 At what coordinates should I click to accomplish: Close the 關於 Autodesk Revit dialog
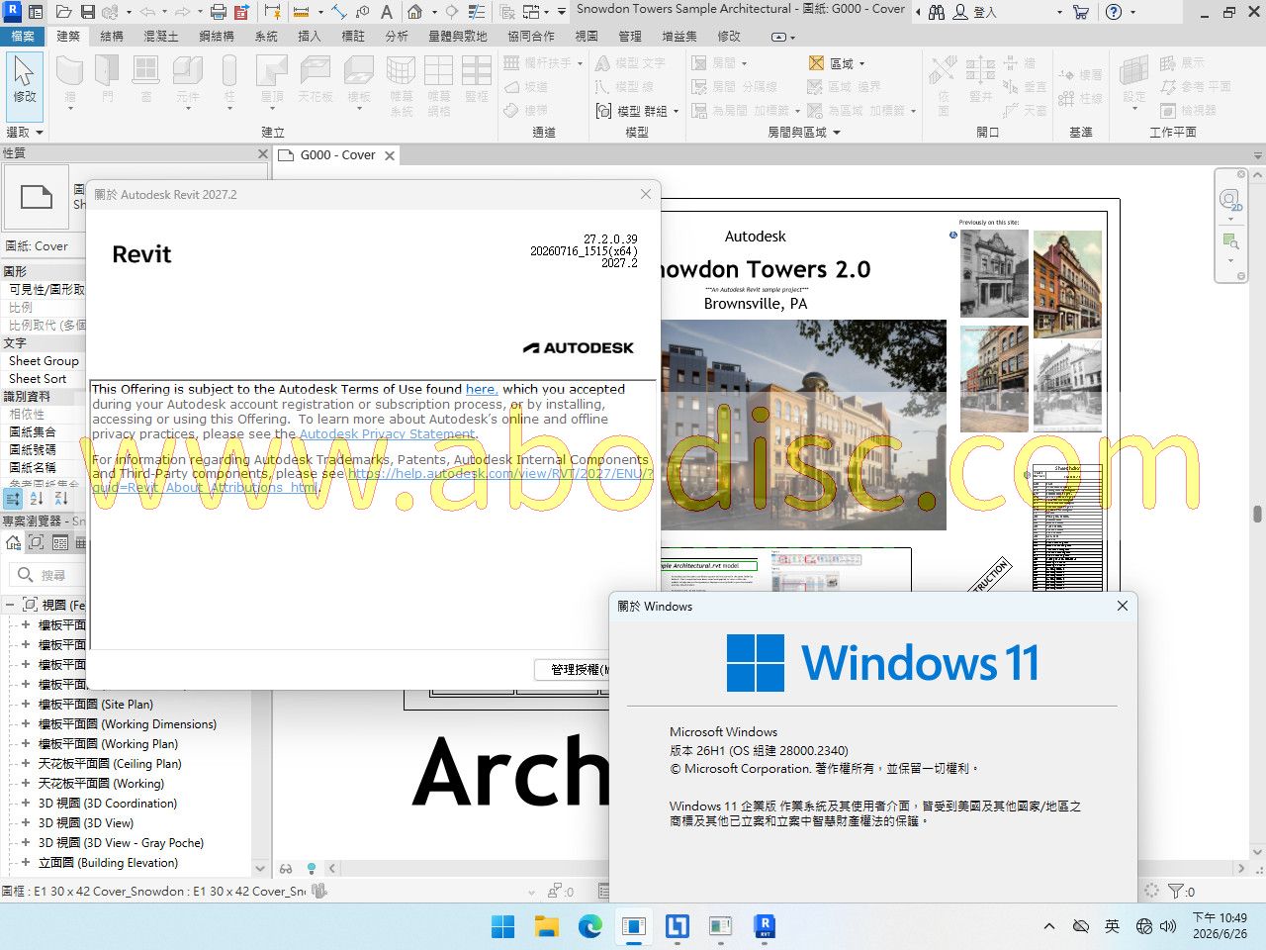646,194
